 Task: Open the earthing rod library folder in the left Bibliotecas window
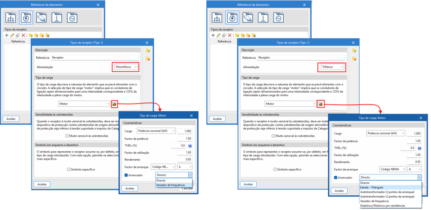point(57,18)
